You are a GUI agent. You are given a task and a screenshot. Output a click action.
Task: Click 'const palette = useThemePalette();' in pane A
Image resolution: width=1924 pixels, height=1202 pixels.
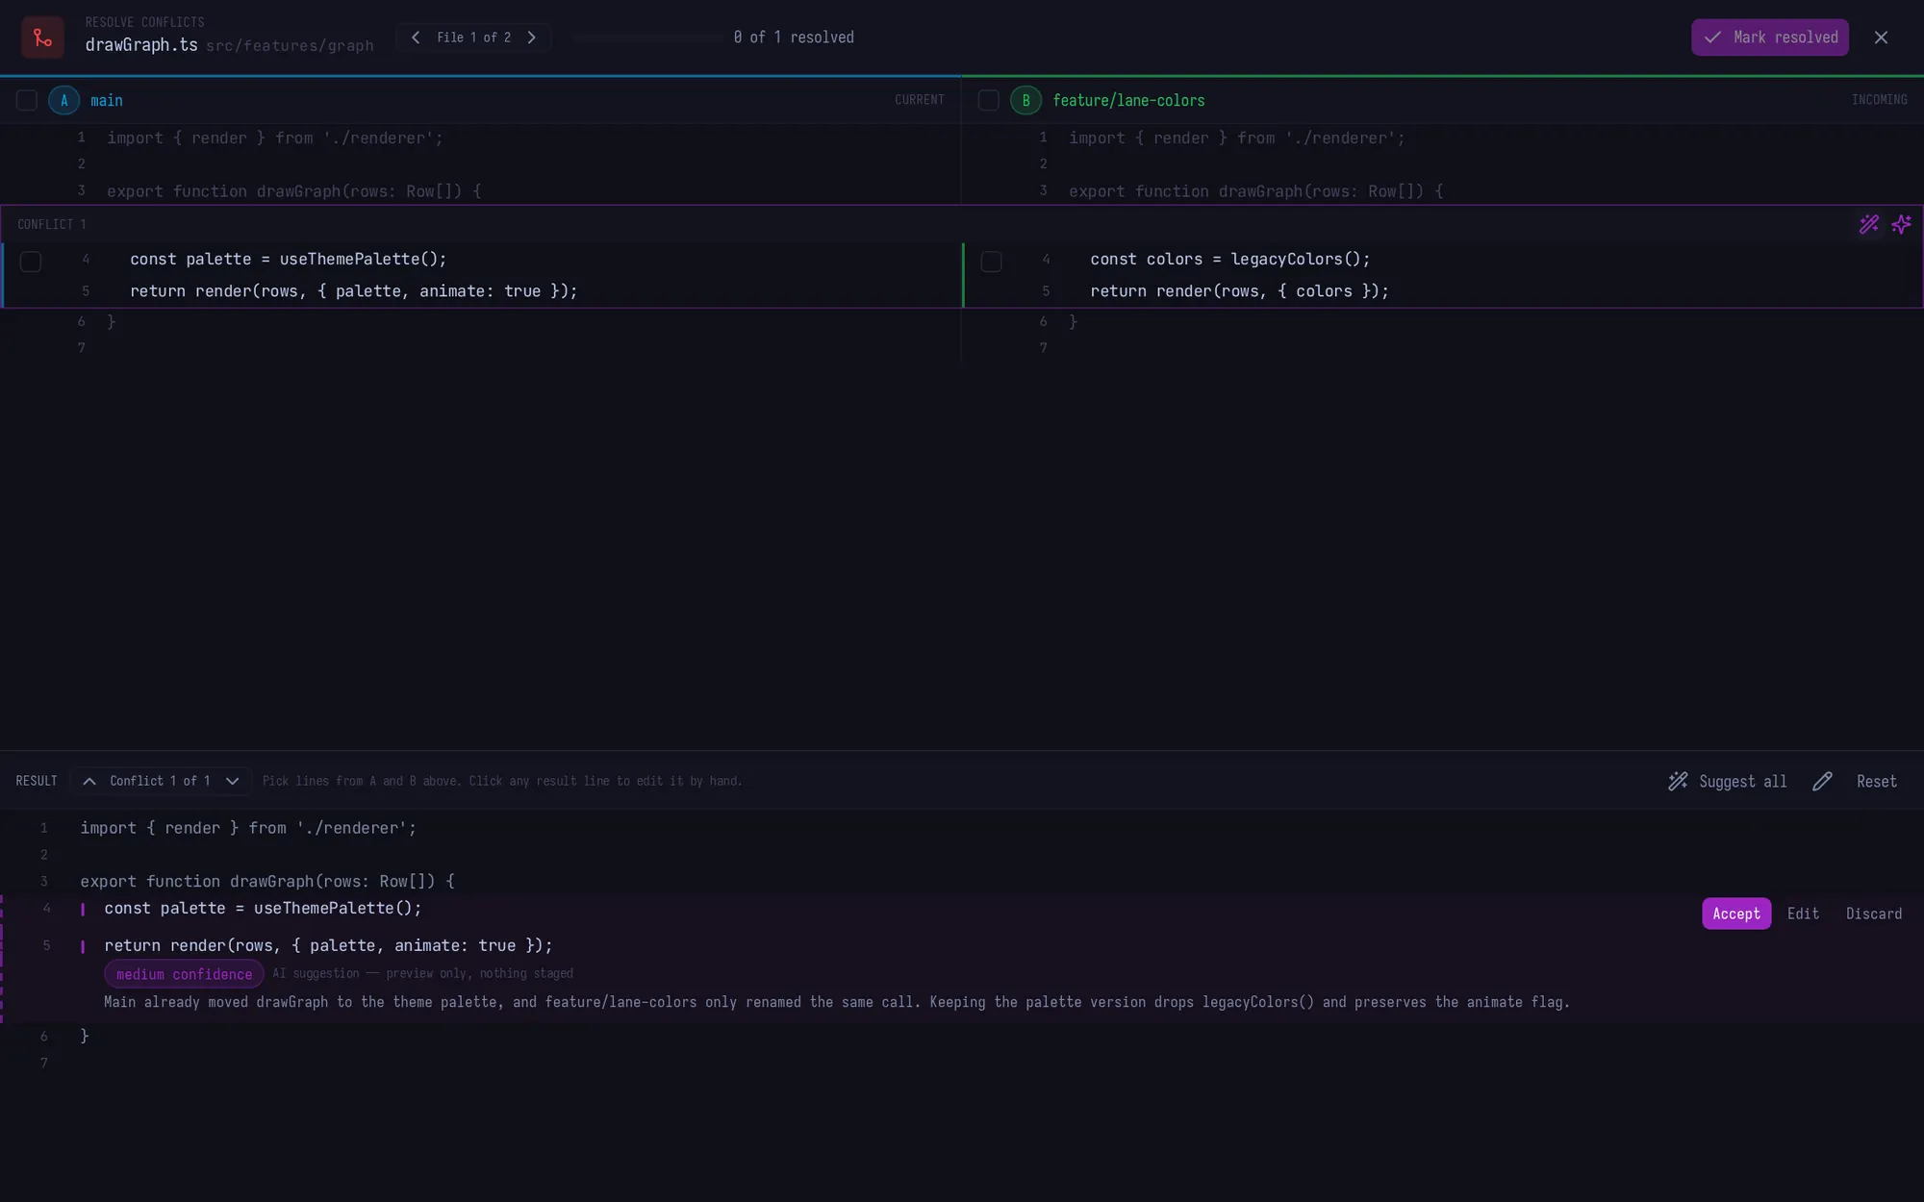(x=289, y=259)
